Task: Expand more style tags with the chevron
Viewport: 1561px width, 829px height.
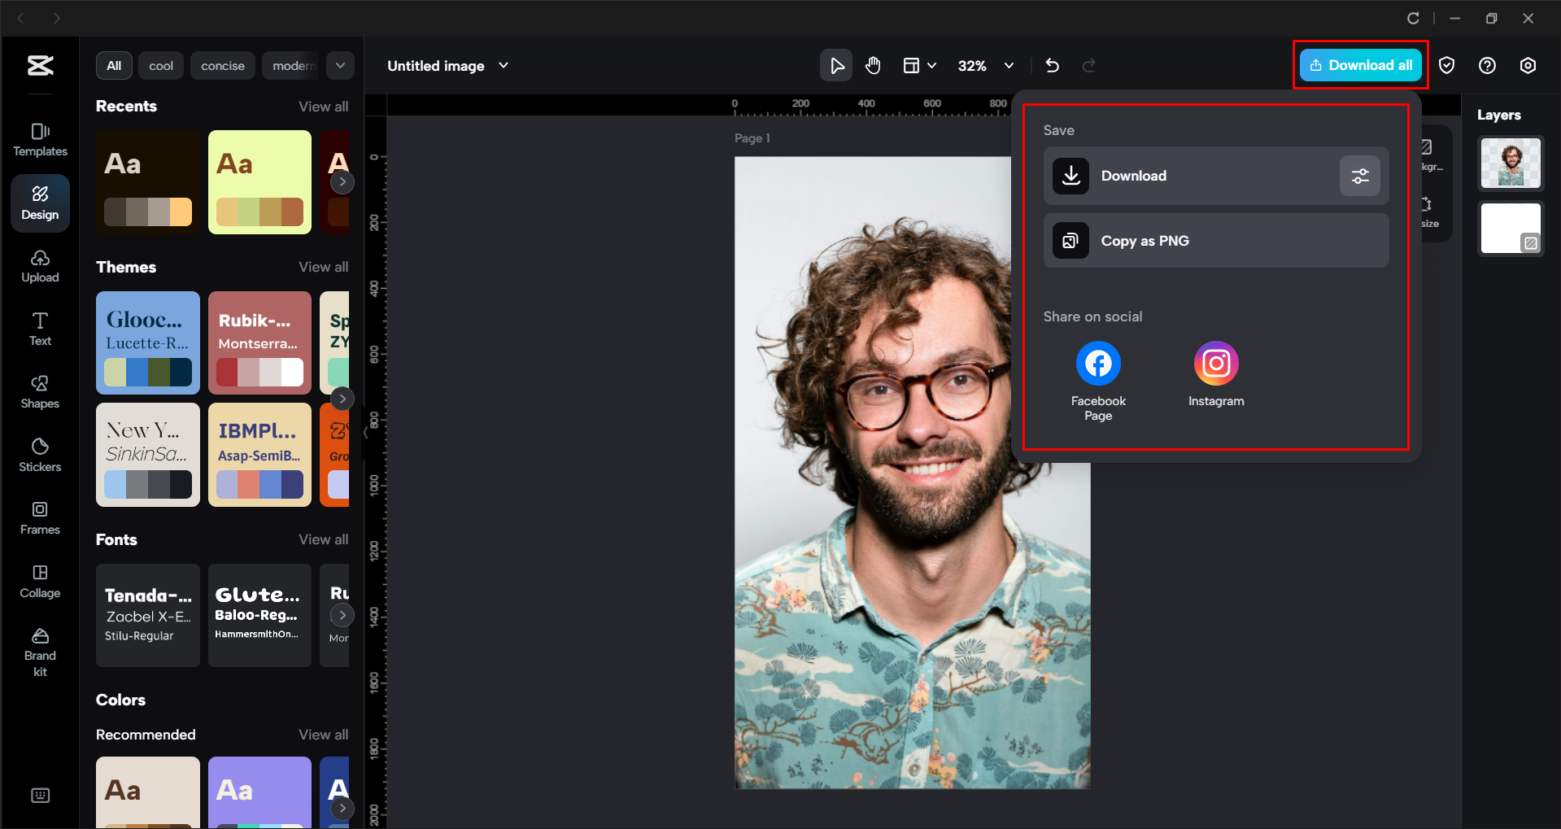Action: coord(340,65)
